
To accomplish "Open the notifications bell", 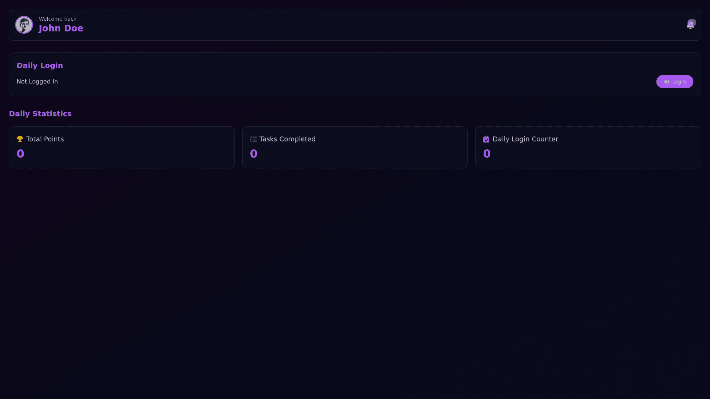I will click(690, 26).
